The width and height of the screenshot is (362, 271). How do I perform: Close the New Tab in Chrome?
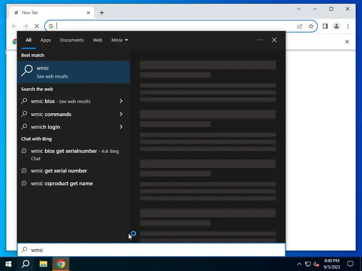point(88,13)
